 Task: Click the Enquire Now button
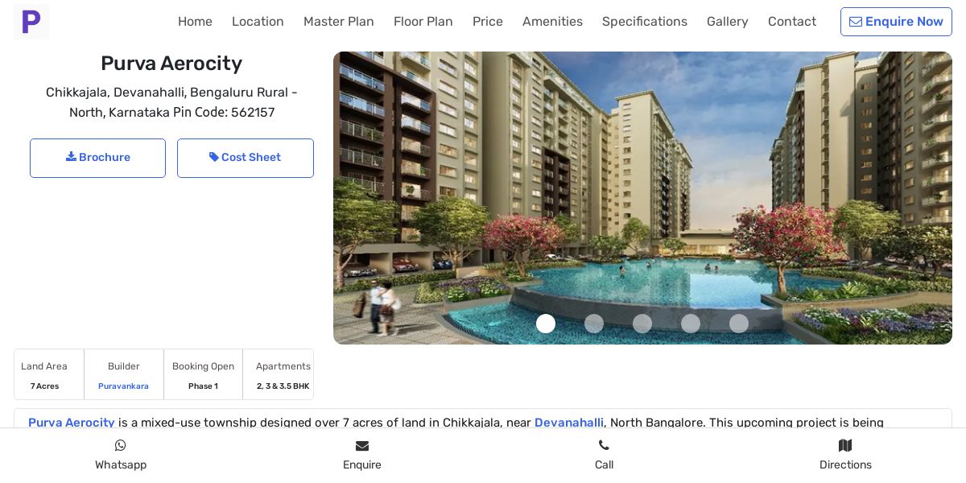click(x=896, y=22)
